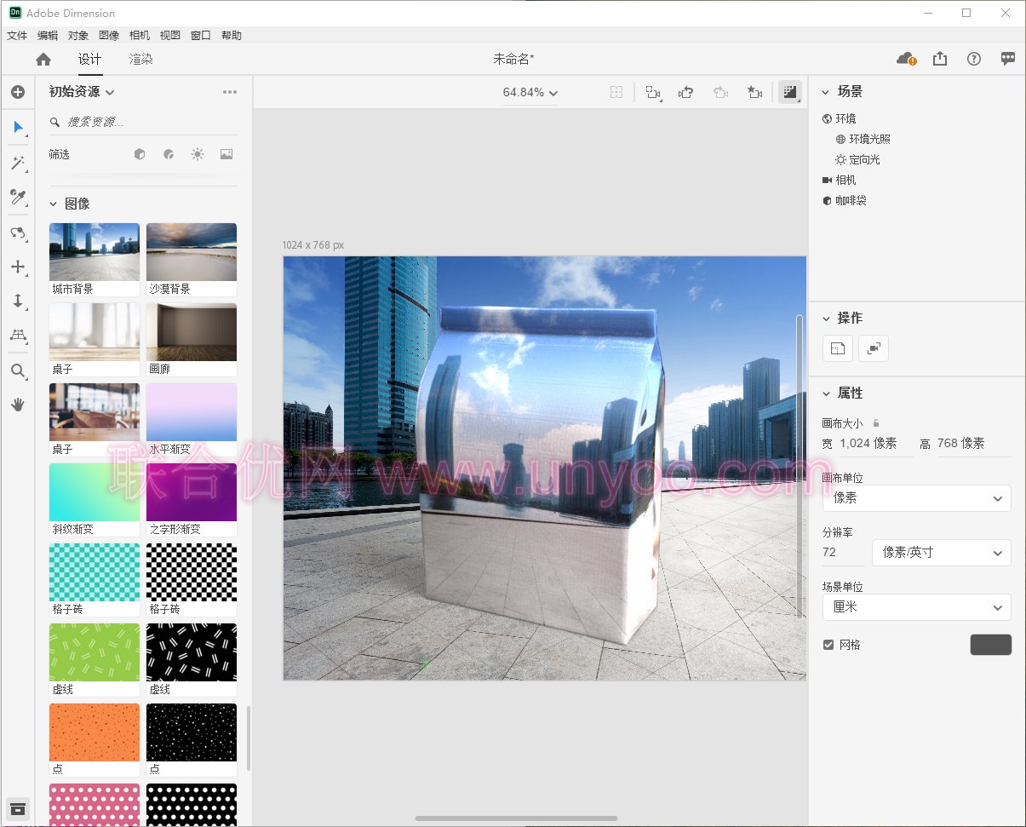This screenshot has height=827, width=1026.
Task: Filter assets by lights icon
Action: (198, 154)
